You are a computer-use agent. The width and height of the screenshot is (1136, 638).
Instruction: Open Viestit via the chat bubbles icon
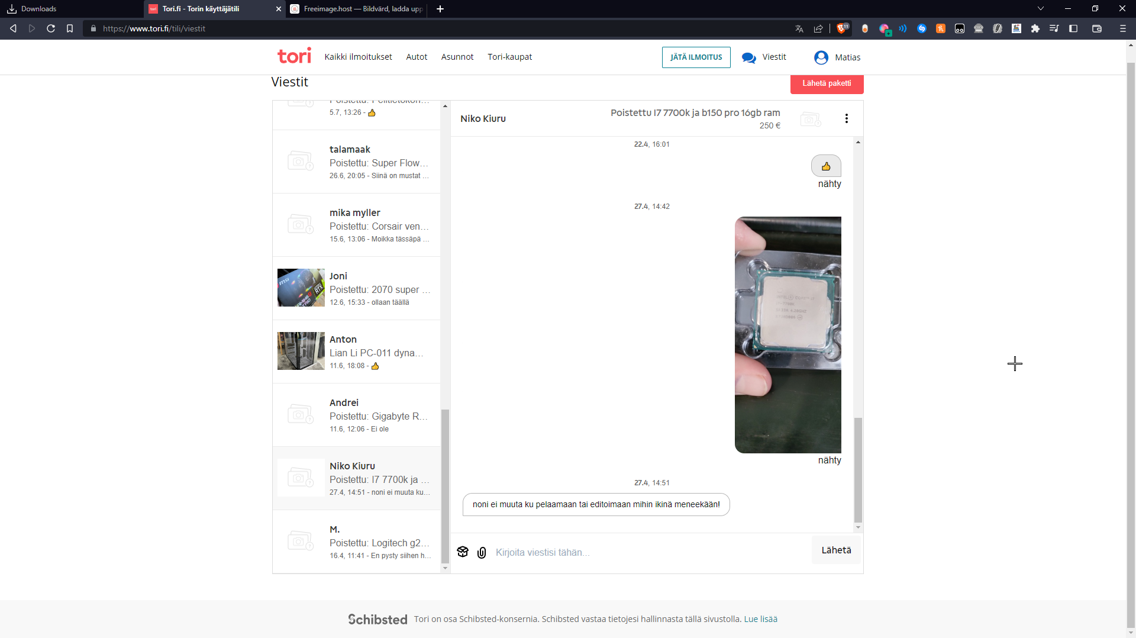tap(749, 57)
